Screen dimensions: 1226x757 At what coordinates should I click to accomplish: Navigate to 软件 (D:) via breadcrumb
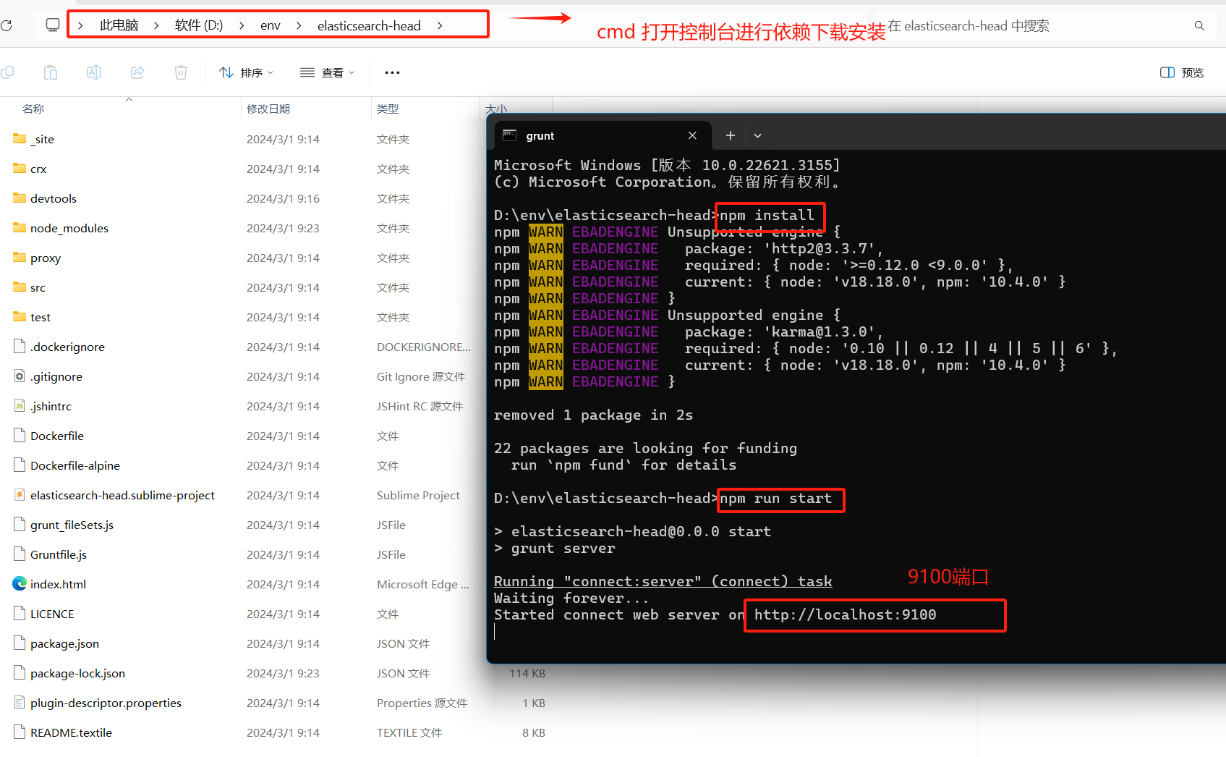tap(198, 25)
